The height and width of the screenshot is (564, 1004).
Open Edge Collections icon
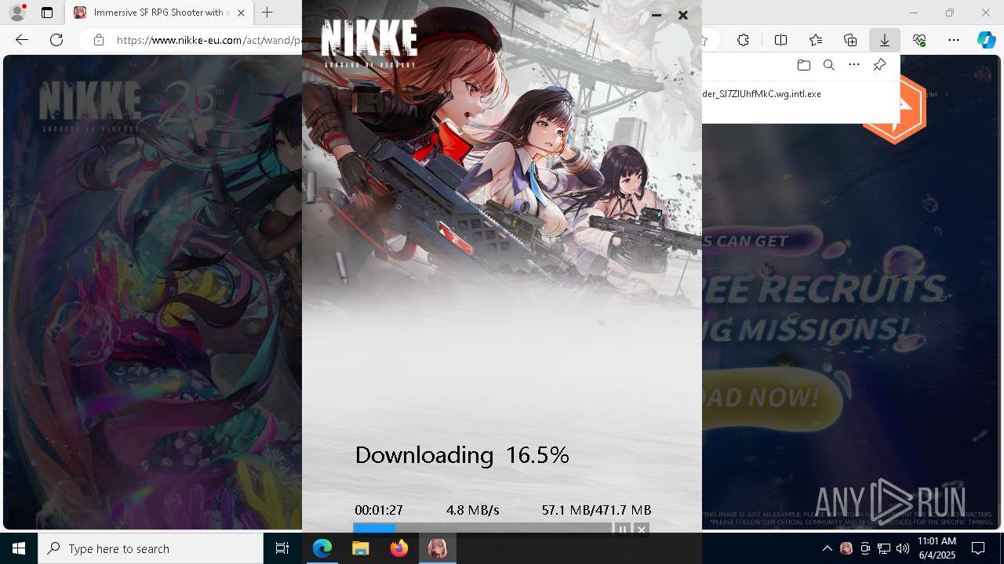click(x=850, y=40)
